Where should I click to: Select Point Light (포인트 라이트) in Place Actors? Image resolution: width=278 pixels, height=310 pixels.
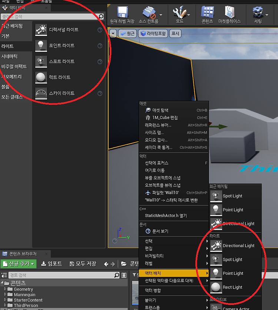[x=69, y=46]
